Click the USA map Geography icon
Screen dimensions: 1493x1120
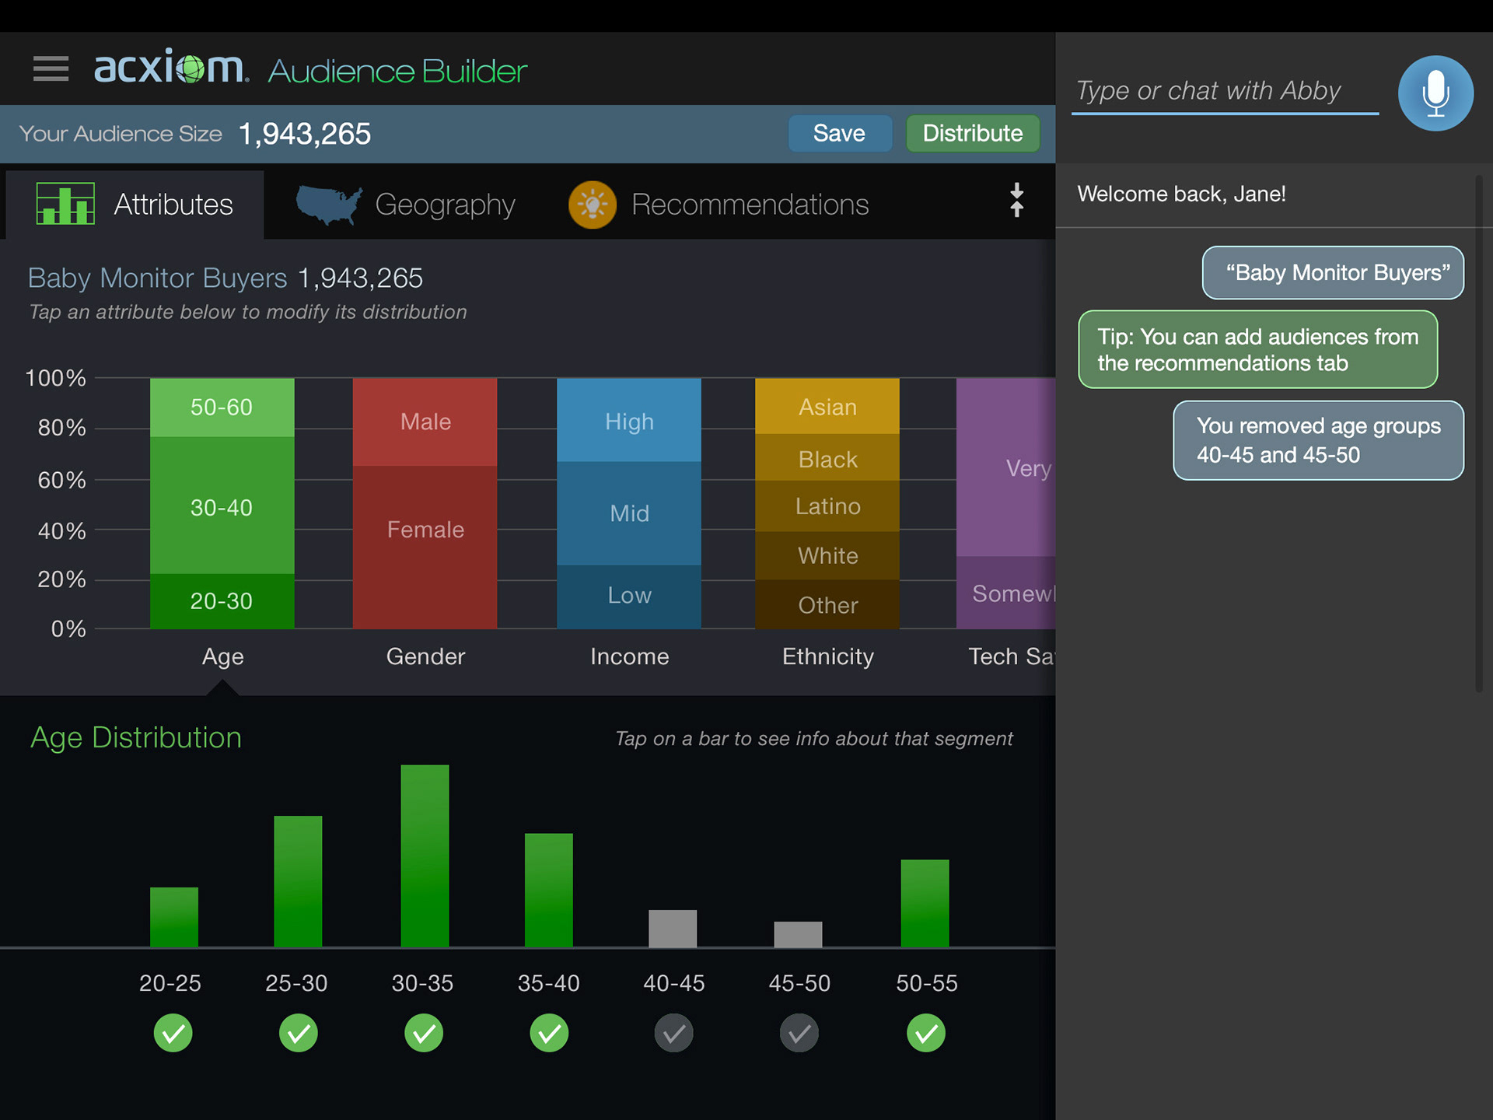pyautogui.click(x=328, y=205)
